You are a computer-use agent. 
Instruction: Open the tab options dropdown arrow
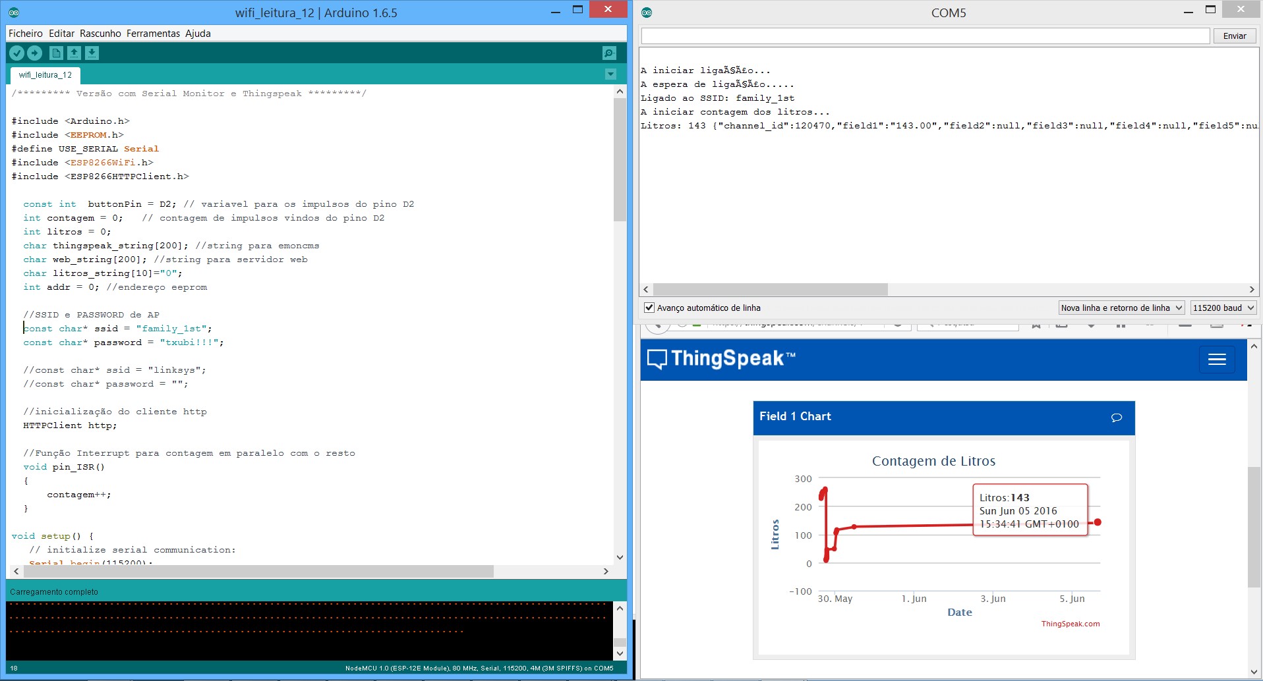610,74
